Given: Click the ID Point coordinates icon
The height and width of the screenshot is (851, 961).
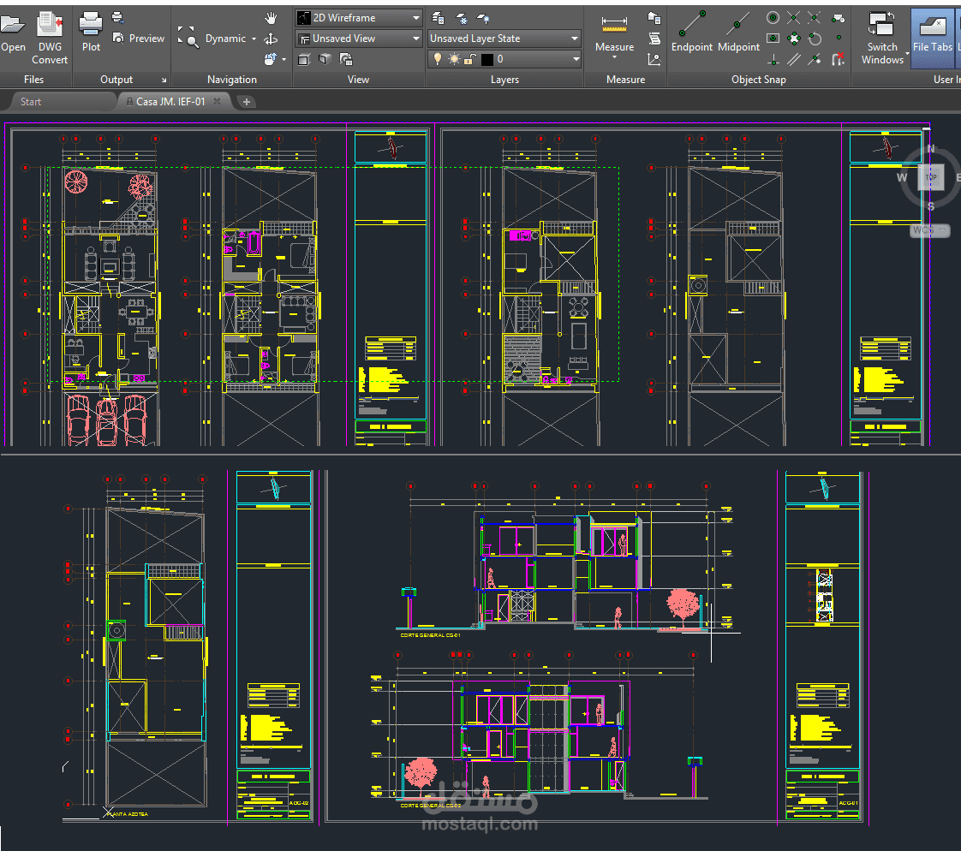Looking at the screenshot, I should pos(654,59).
